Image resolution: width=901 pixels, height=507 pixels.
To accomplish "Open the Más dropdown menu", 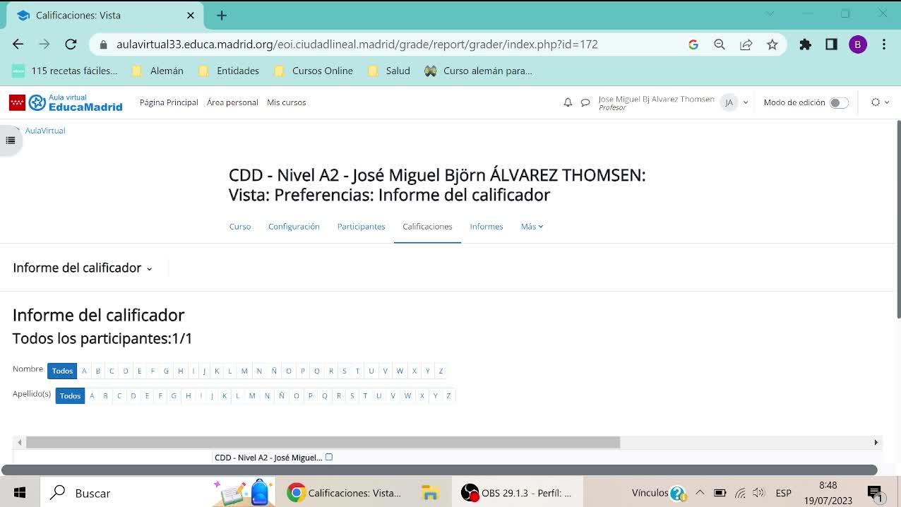I will tap(532, 227).
